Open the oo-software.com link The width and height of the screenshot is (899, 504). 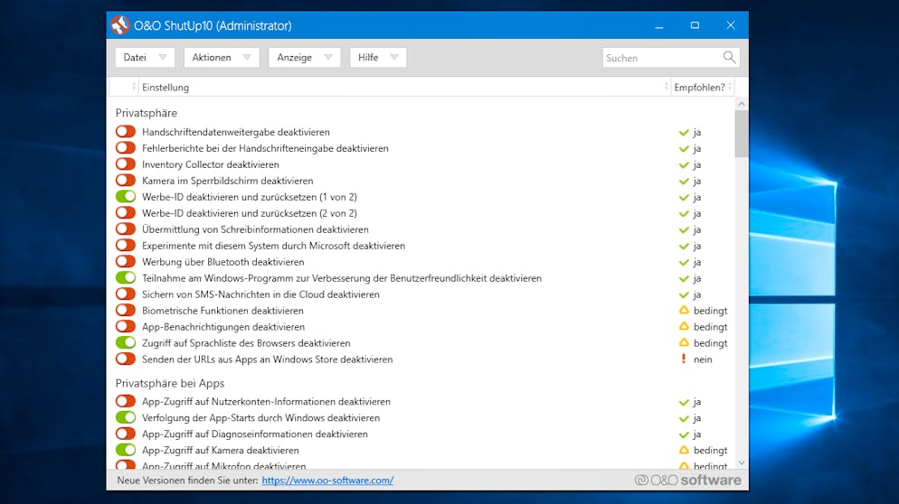(327, 481)
